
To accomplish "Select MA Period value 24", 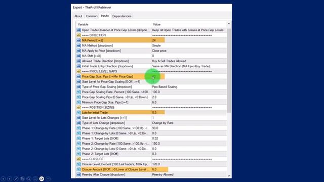I will (x=154, y=40).
